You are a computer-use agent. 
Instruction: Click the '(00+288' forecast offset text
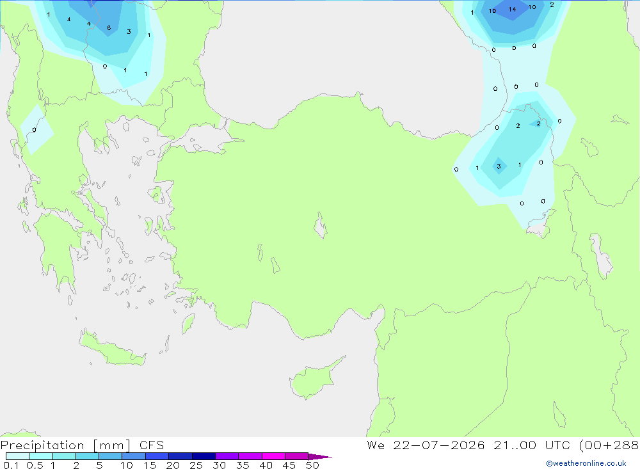coord(609,445)
